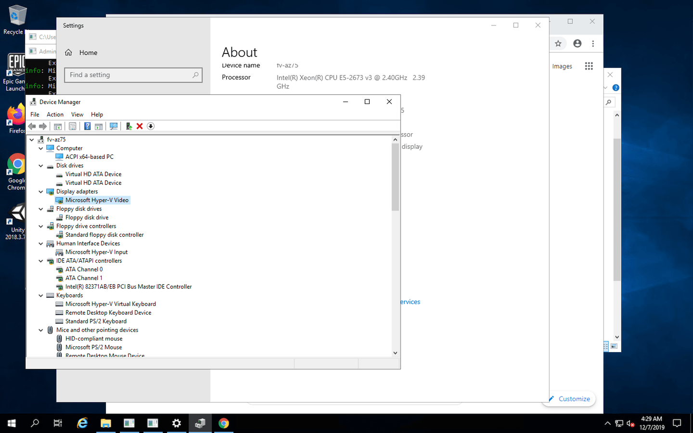Image resolution: width=693 pixels, height=433 pixels.
Task: Open the View menu in Device Manager
Action: pos(77,115)
